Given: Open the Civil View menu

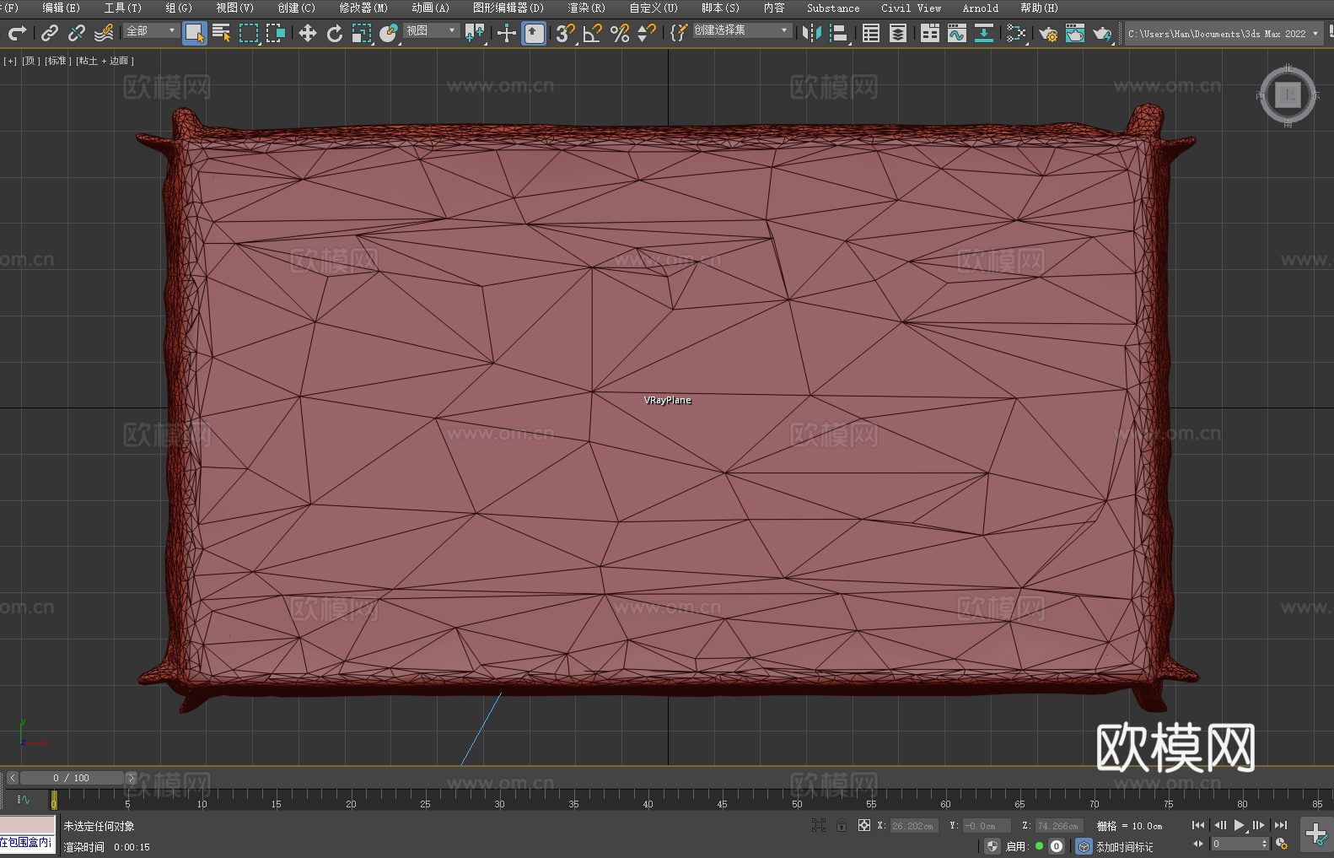Looking at the screenshot, I should coord(911,8).
